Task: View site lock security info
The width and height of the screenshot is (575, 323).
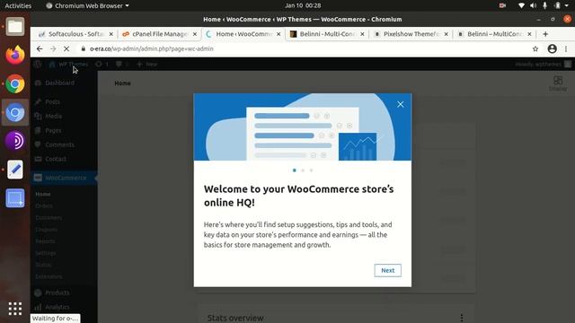Action: tap(84, 48)
